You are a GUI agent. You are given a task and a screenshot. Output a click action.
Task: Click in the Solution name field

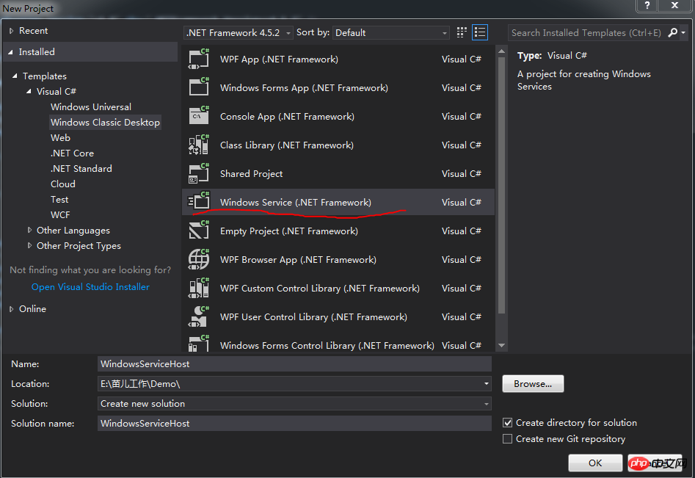294,424
